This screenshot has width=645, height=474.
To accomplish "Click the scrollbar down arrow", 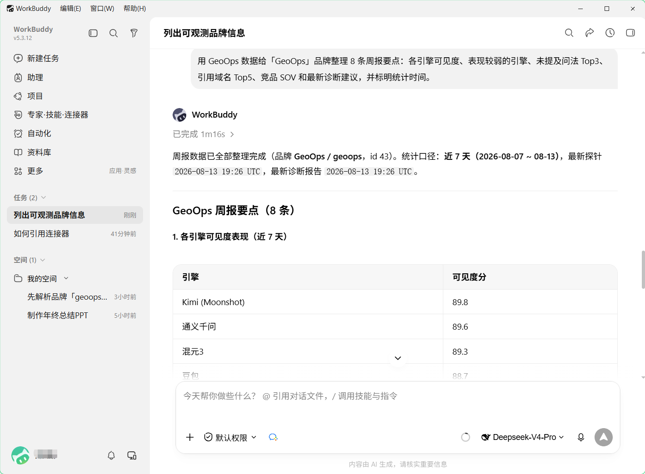I will [643, 378].
